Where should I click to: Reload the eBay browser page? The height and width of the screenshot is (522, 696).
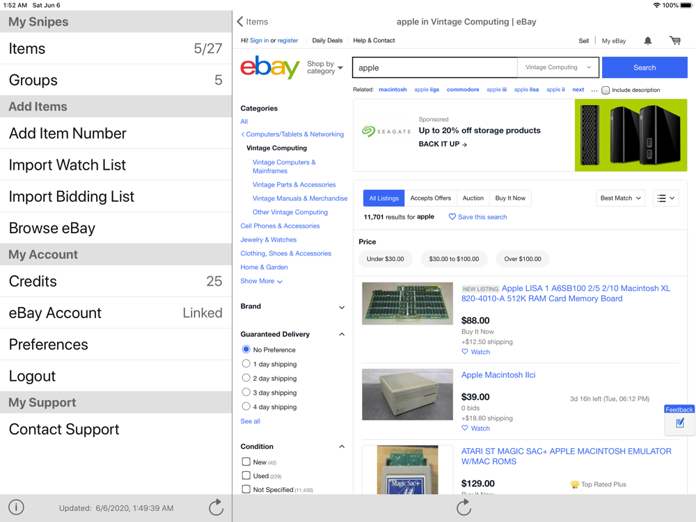tap(464, 507)
